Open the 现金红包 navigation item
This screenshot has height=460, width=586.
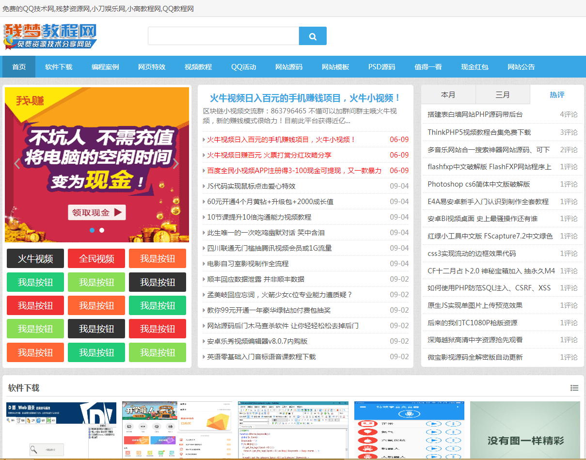click(475, 67)
